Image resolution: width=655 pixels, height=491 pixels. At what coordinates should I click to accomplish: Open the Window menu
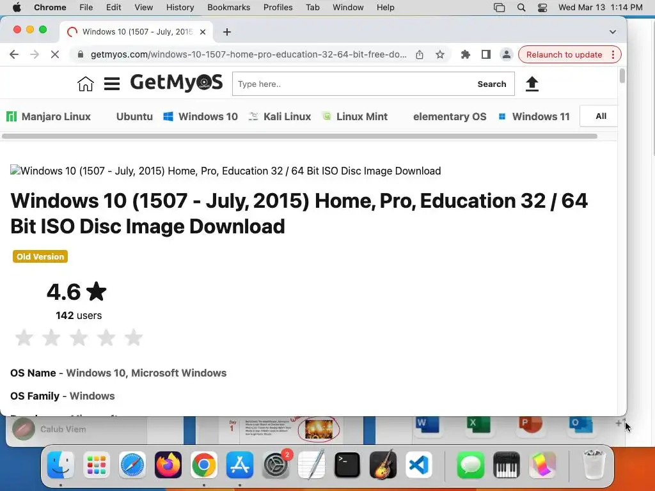[x=348, y=7]
